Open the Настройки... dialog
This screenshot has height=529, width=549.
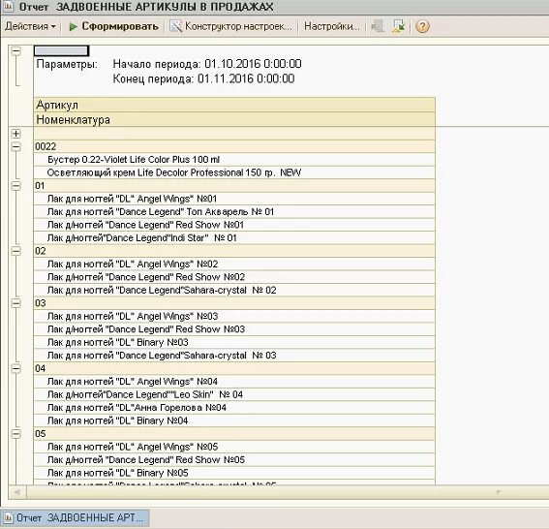(331, 26)
